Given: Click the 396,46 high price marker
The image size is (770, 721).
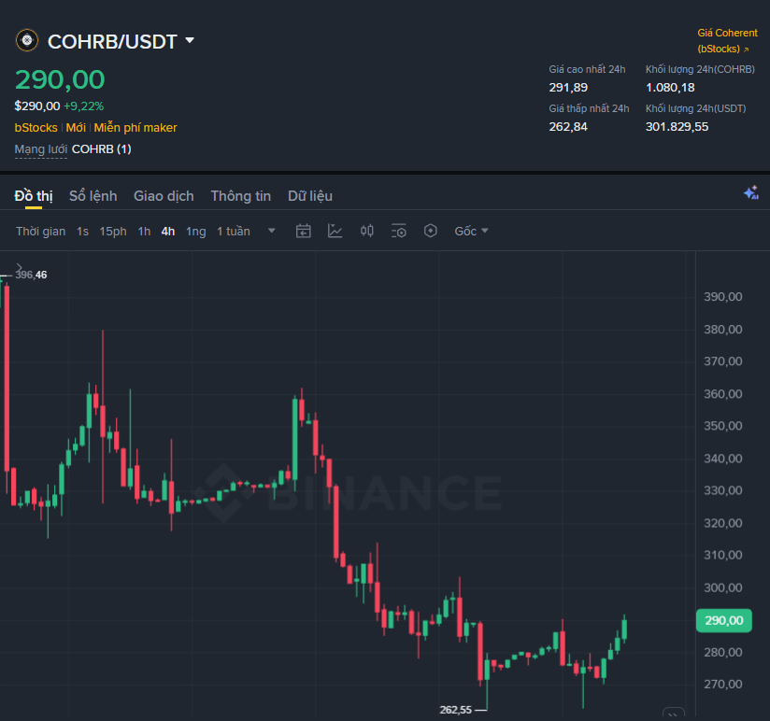Looking at the screenshot, I should pyautogui.click(x=31, y=275).
